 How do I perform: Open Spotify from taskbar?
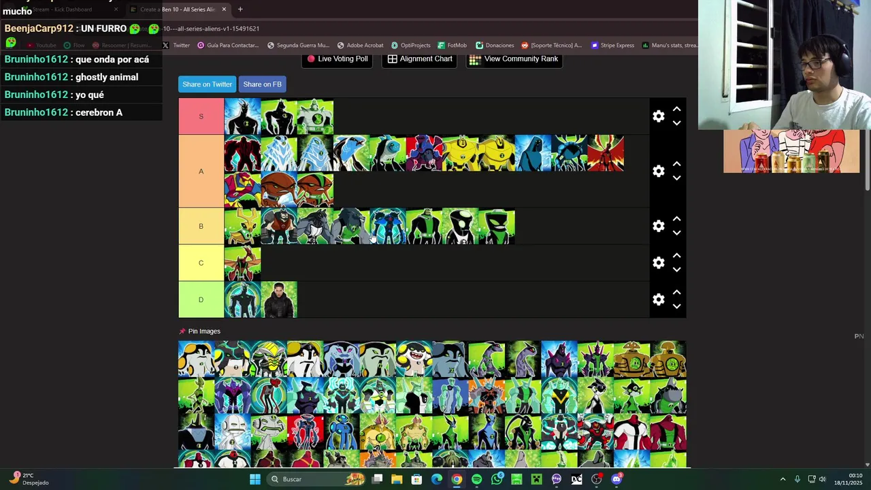click(476, 479)
